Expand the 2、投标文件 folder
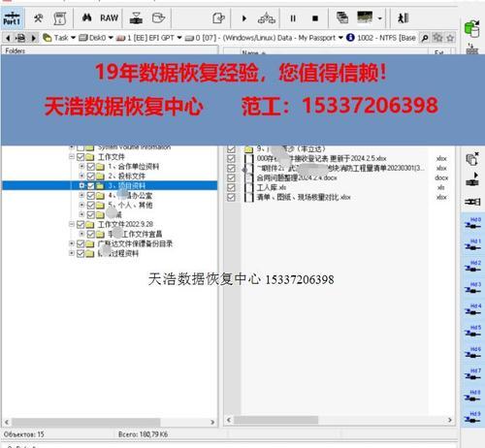 coord(81,176)
